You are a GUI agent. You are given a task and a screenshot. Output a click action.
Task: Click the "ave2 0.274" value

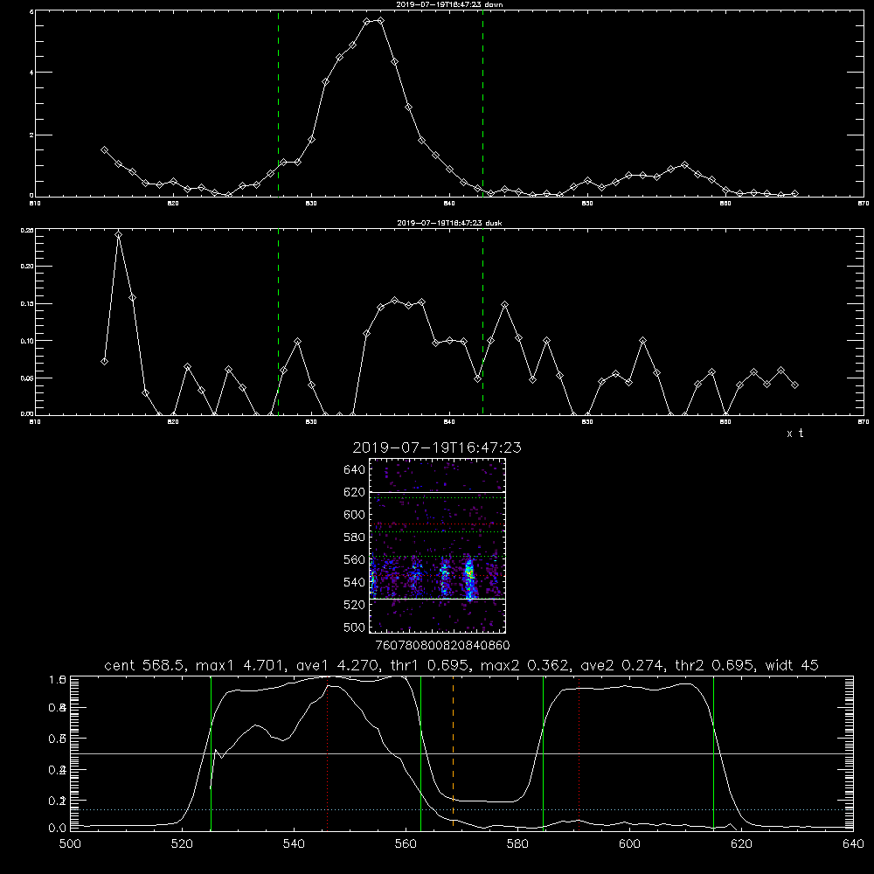[622, 665]
